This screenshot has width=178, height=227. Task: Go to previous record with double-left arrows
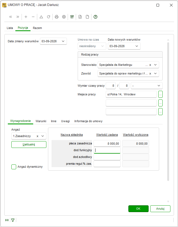pyautogui.click(x=11, y=17)
